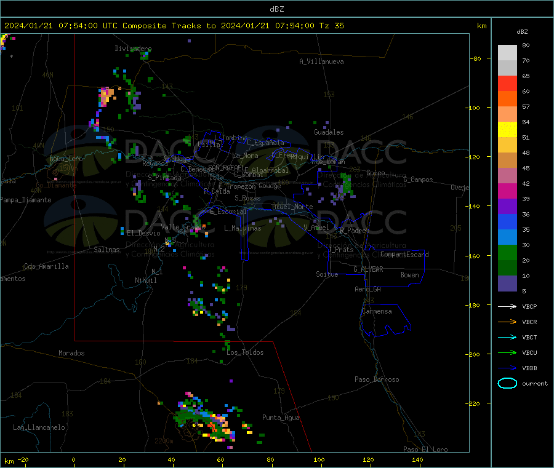This screenshot has height=468, width=554.
Task: Click the R_Padre map label
Action: (353, 231)
